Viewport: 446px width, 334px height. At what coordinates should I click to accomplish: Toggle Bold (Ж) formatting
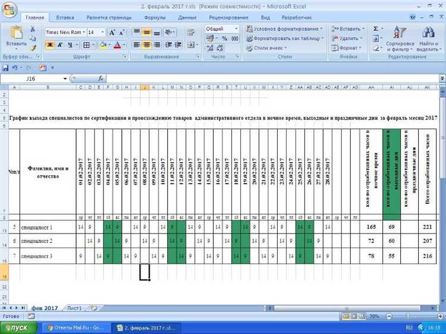pyautogui.click(x=50, y=45)
